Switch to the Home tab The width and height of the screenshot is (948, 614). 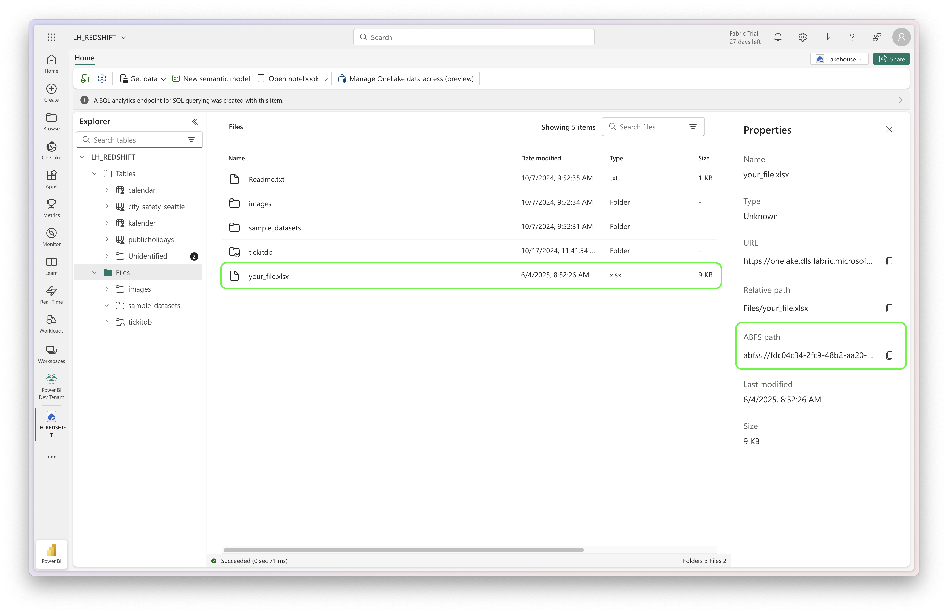point(84,58)
